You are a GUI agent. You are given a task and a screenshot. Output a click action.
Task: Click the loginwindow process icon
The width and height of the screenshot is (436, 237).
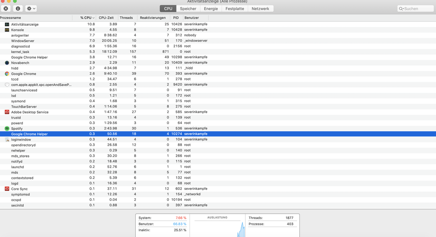(x=7, y=140)
